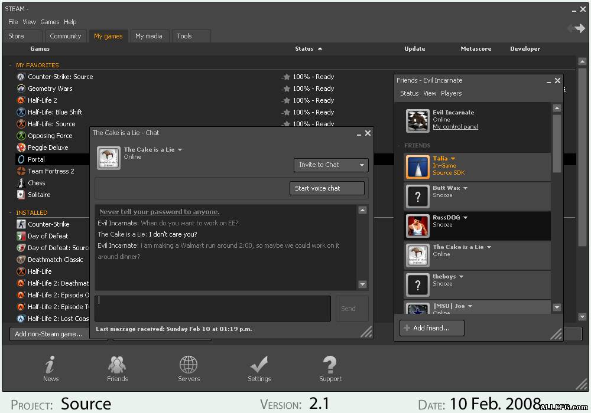This screenshot has height=413, width=591.
Task: Click the Chess game icon
Action: pos(21,183)
